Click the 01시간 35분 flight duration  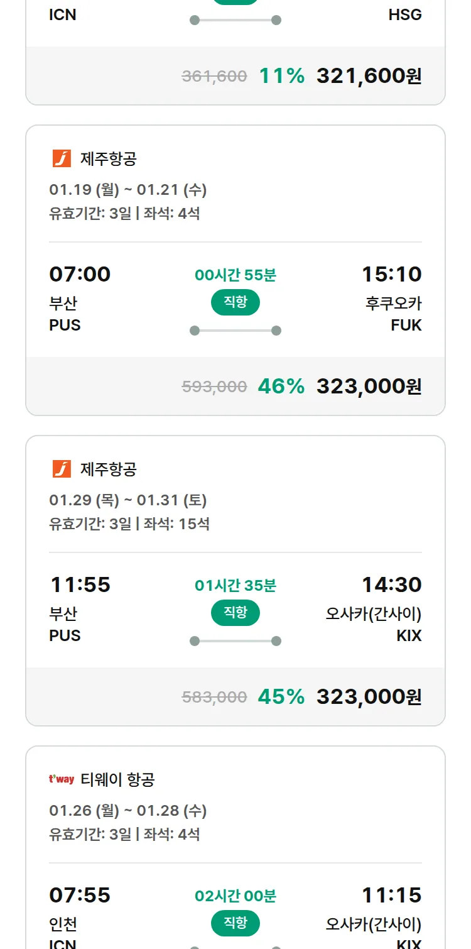click(x=235, y=585)
